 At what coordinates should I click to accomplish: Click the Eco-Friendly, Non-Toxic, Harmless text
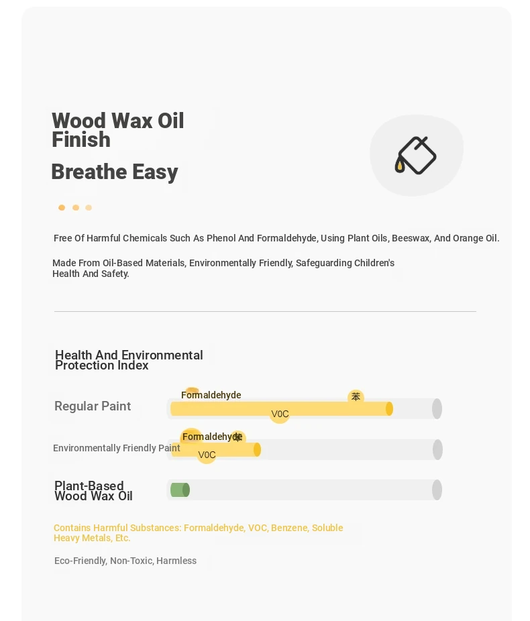(125, 561)
